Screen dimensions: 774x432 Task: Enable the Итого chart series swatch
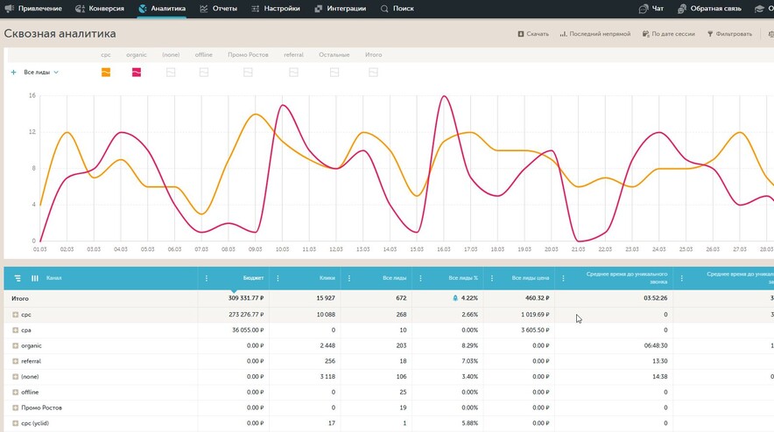click(x=373, y=73)
